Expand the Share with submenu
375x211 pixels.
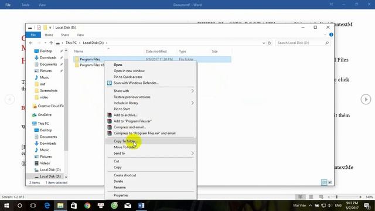tap(151, 91)
